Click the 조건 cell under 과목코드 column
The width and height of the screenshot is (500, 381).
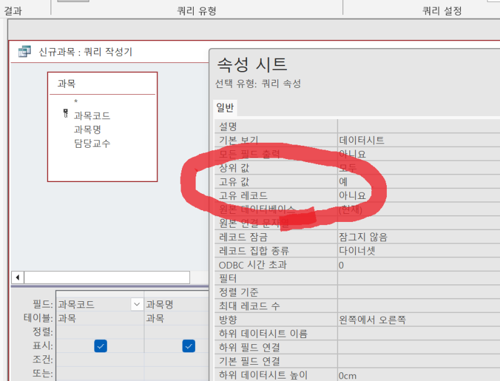click(100, 359)
